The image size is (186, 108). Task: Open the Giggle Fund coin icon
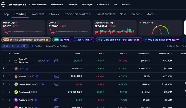[16, 84]
